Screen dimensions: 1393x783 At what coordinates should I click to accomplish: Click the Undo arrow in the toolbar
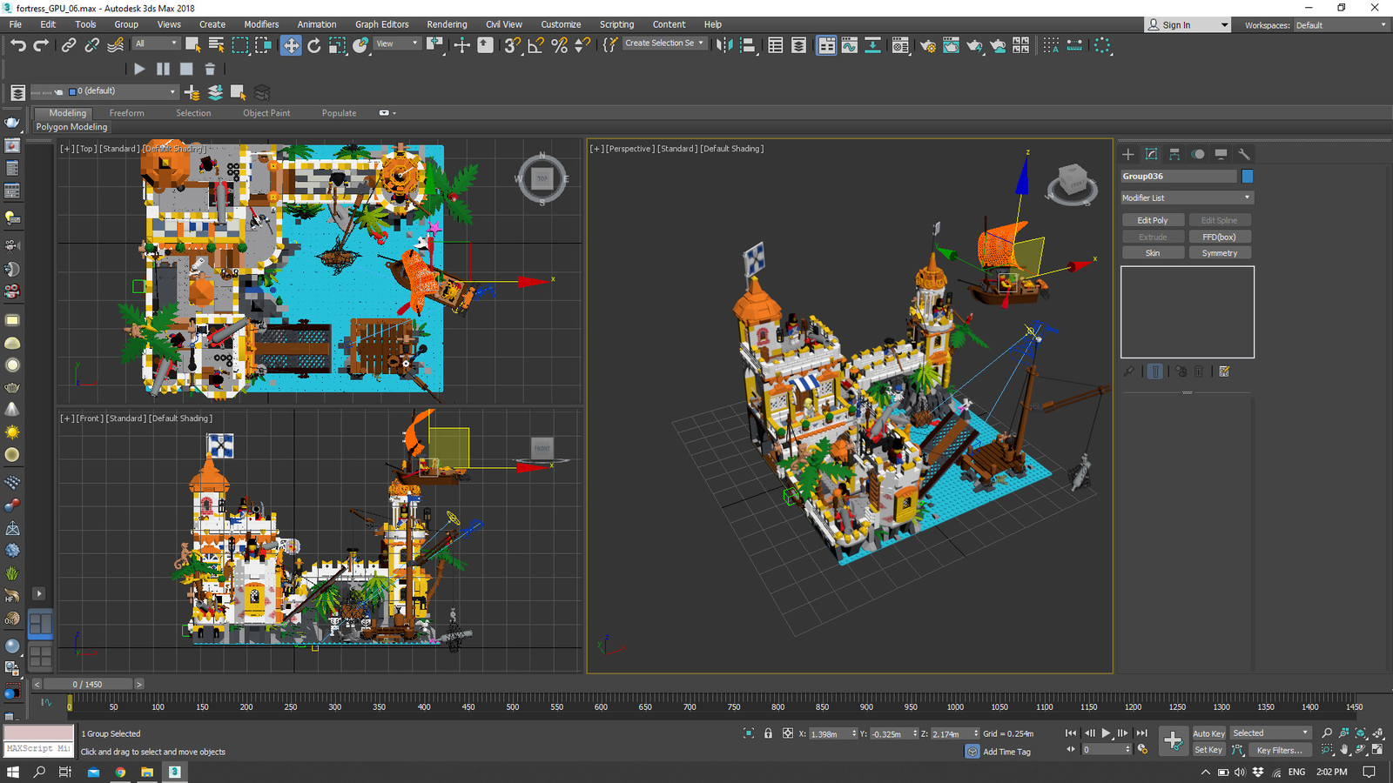pyautogui.click(x=18, y=45)
